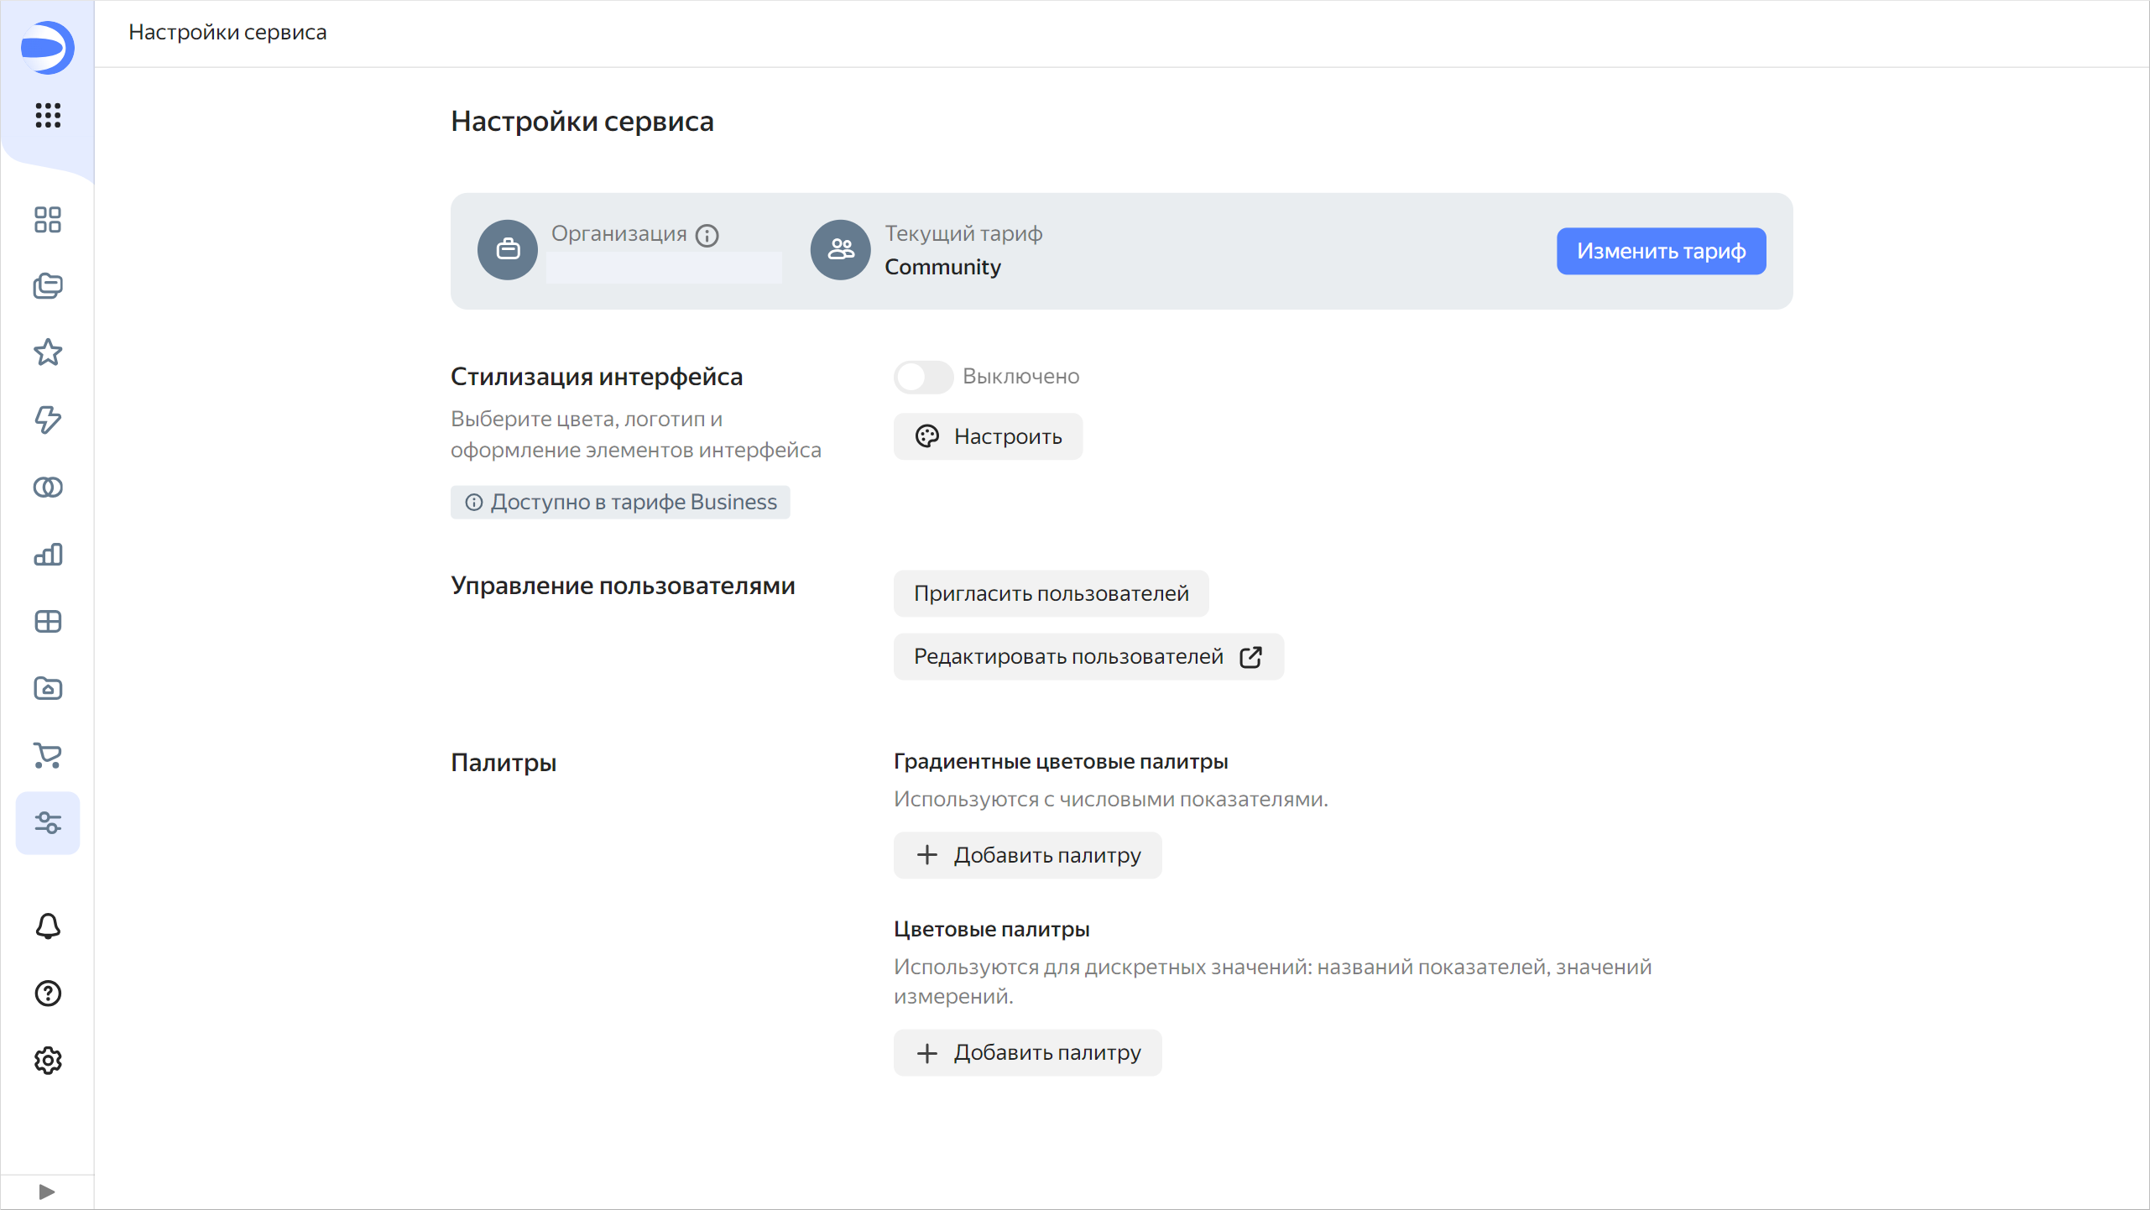This screenshot has width=2150, height=1210.
Task: Open Charts bar icon in sidebar
Action: click(x=48, y=555)
